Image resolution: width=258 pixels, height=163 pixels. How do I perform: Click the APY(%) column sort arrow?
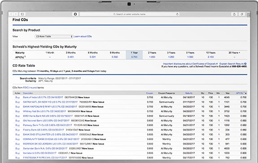(x=245, y=93)
